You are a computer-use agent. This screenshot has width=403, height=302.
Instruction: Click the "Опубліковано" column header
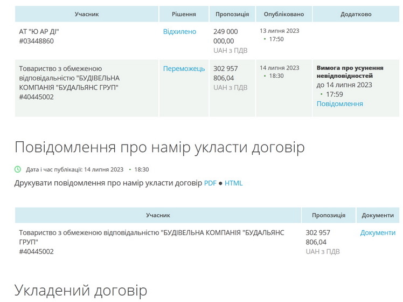coord(284,14)
